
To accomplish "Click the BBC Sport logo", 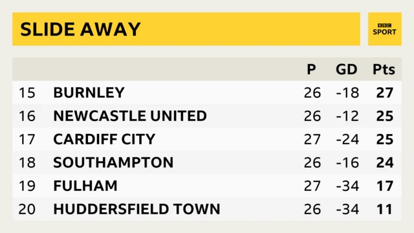I will (x=385, y=28).
